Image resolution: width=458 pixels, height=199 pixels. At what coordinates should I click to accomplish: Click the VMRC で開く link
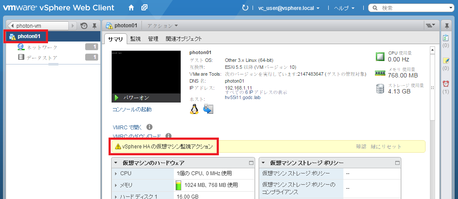click(127, 128)
